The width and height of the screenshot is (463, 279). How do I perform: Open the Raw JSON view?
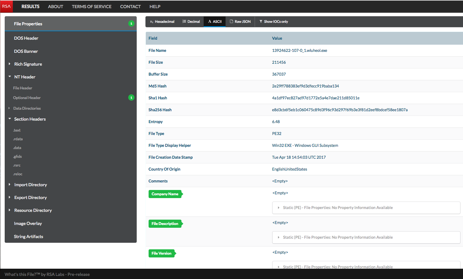[x=240, y=22]
